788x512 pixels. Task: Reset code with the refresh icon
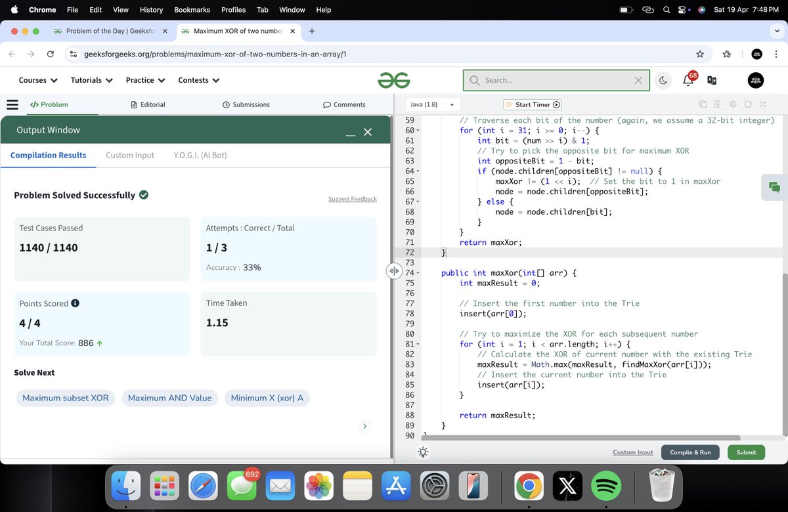point(748,104)
